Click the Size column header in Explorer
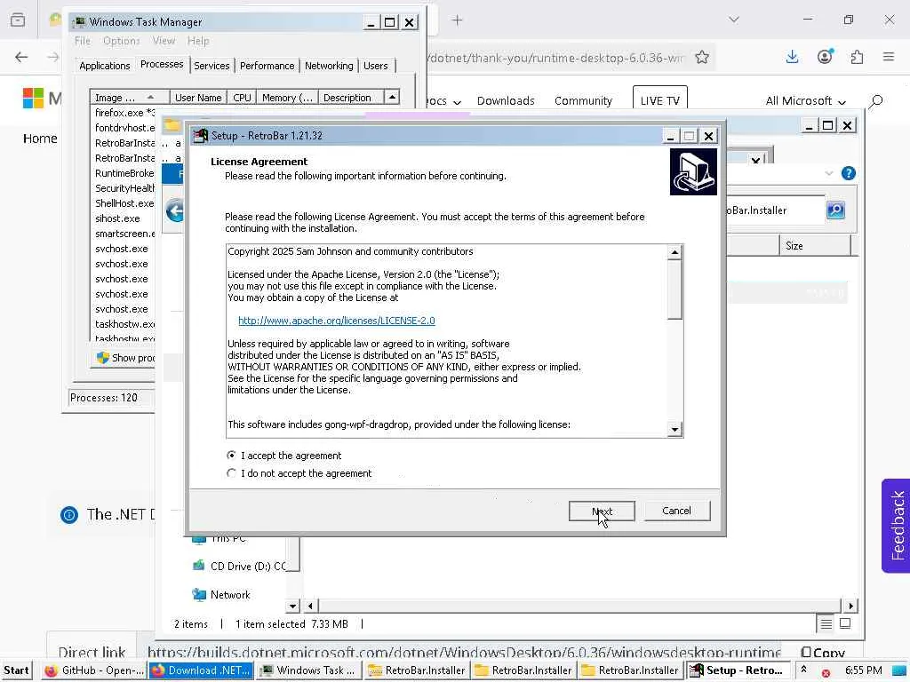Screen dimensions: 910x682 pos(815,246)
